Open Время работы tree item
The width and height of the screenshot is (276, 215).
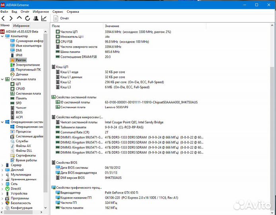click(x=23, y=160)
